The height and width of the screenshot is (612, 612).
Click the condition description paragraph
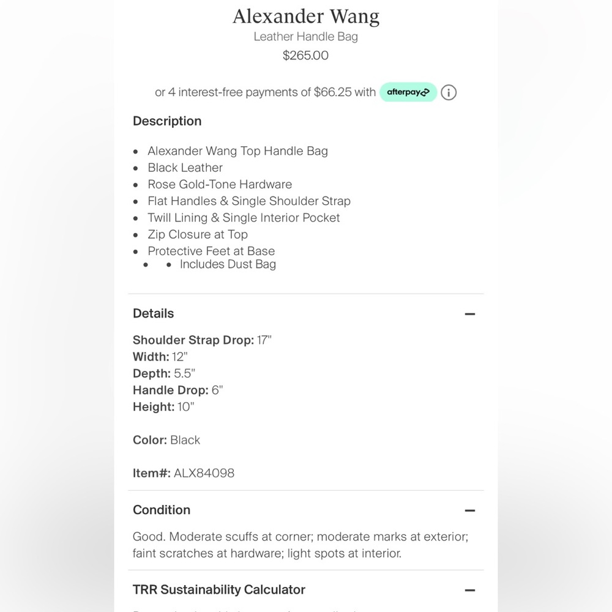pos(300,545)
